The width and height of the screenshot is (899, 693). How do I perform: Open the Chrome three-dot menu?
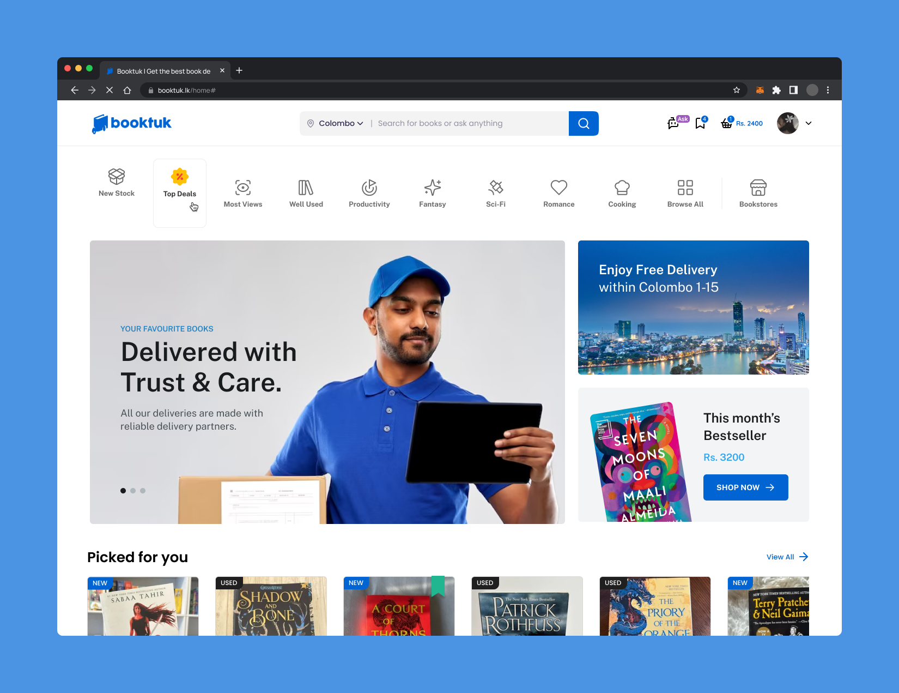click(828, 91)
